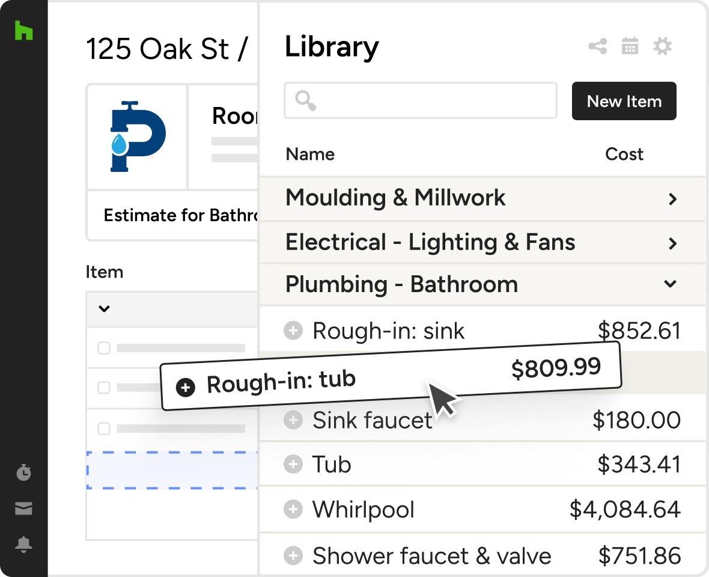709x577 pixels.
Task: Select the Estimate for Bathroom card
Action: (174, 215)
